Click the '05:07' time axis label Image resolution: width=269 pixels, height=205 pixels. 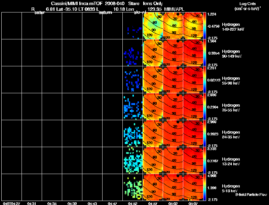[193, 204]
